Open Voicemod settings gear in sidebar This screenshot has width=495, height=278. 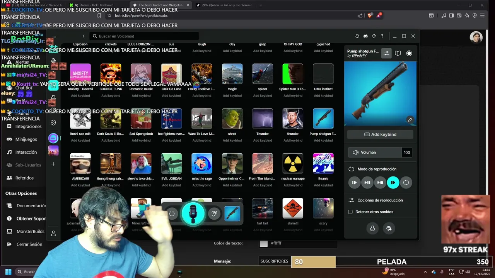53,122
